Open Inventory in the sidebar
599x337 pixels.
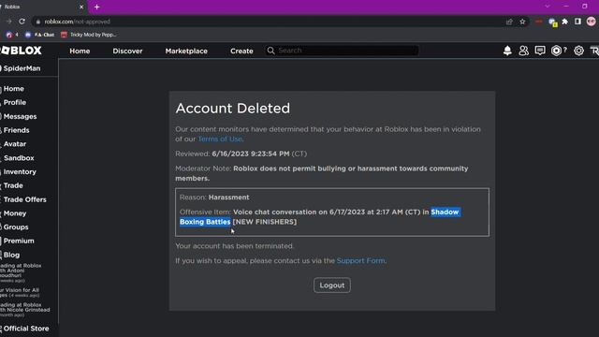coord(20,172)
